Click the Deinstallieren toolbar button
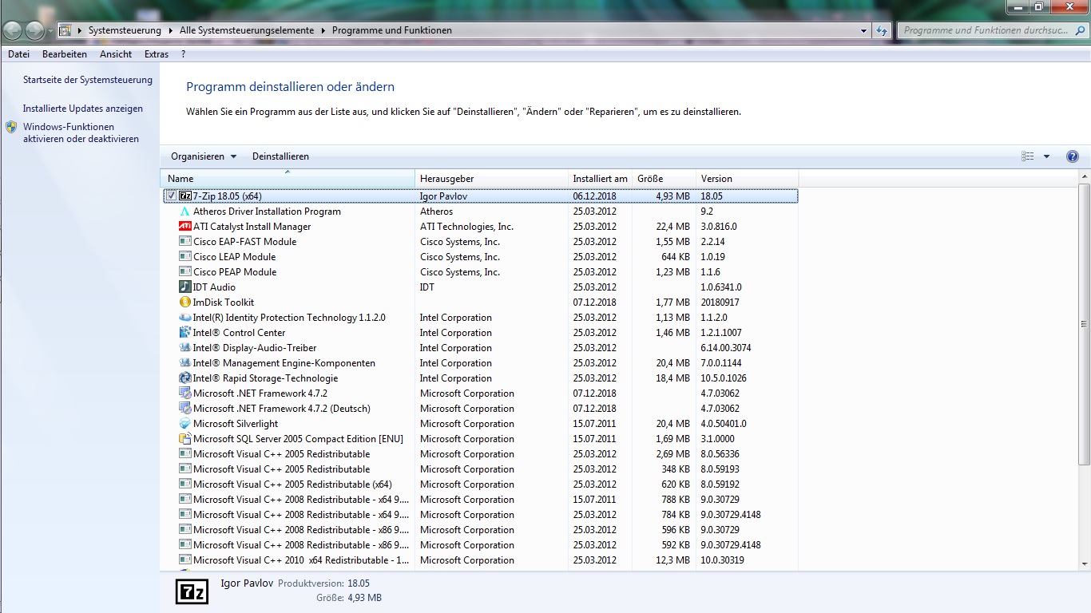The image size is (1091, 613). [280, 156]
